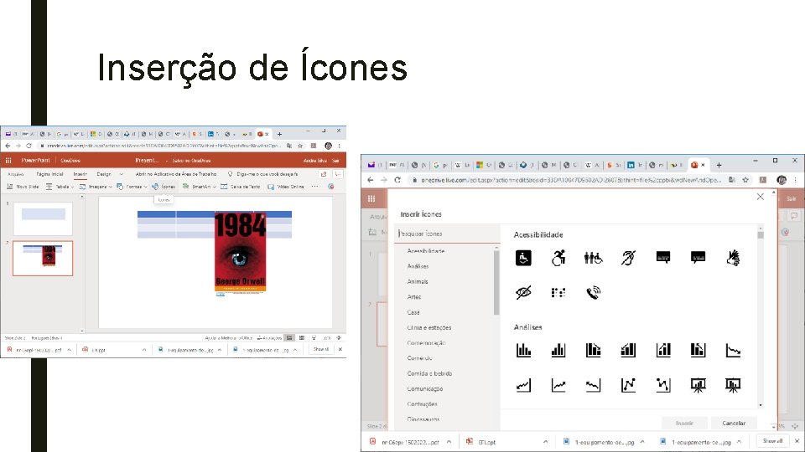Select the braille dots icon
Image resolution: width=805 pixels, height=452 pixels.
pos(558,293)
